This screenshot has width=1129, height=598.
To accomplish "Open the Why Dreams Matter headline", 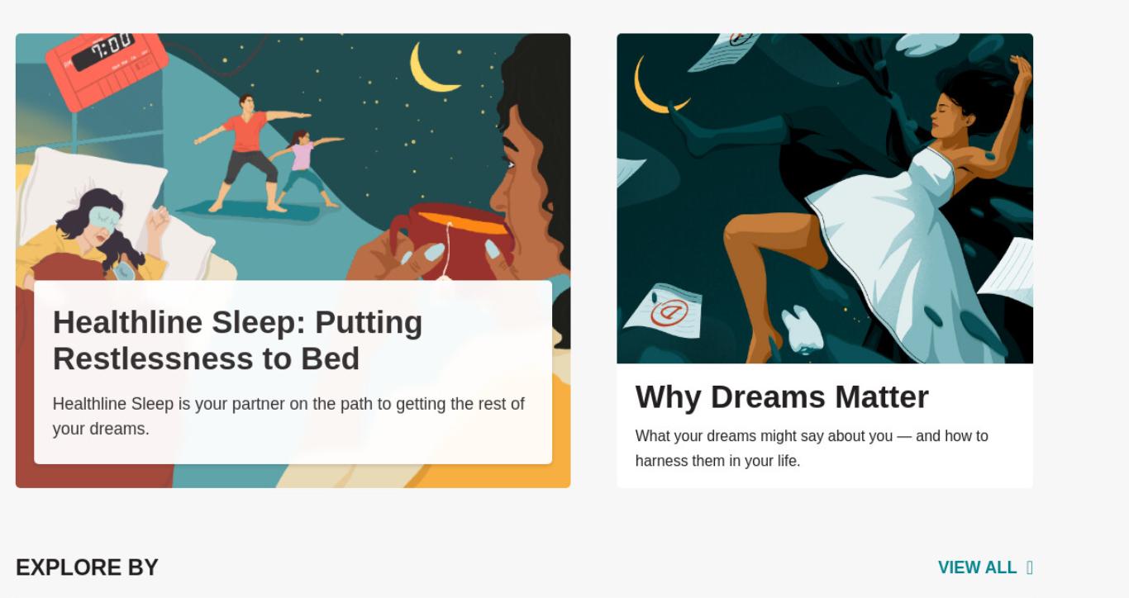I will 782,396.
